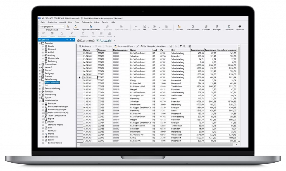286x171 pixels.
Task: Open dropdown arrow beside Zur Übergabe hinzufügen
Action: pos(168,46)
